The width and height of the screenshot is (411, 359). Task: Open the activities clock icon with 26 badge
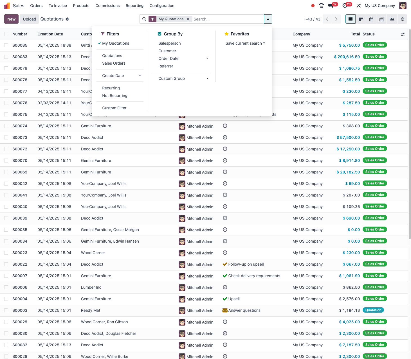[x=345, y=6]
